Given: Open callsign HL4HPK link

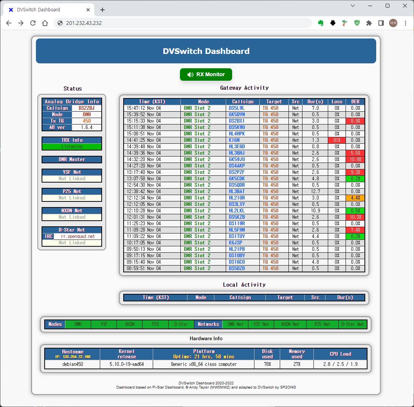Looking at the screenshot, I should pos(237,134).
